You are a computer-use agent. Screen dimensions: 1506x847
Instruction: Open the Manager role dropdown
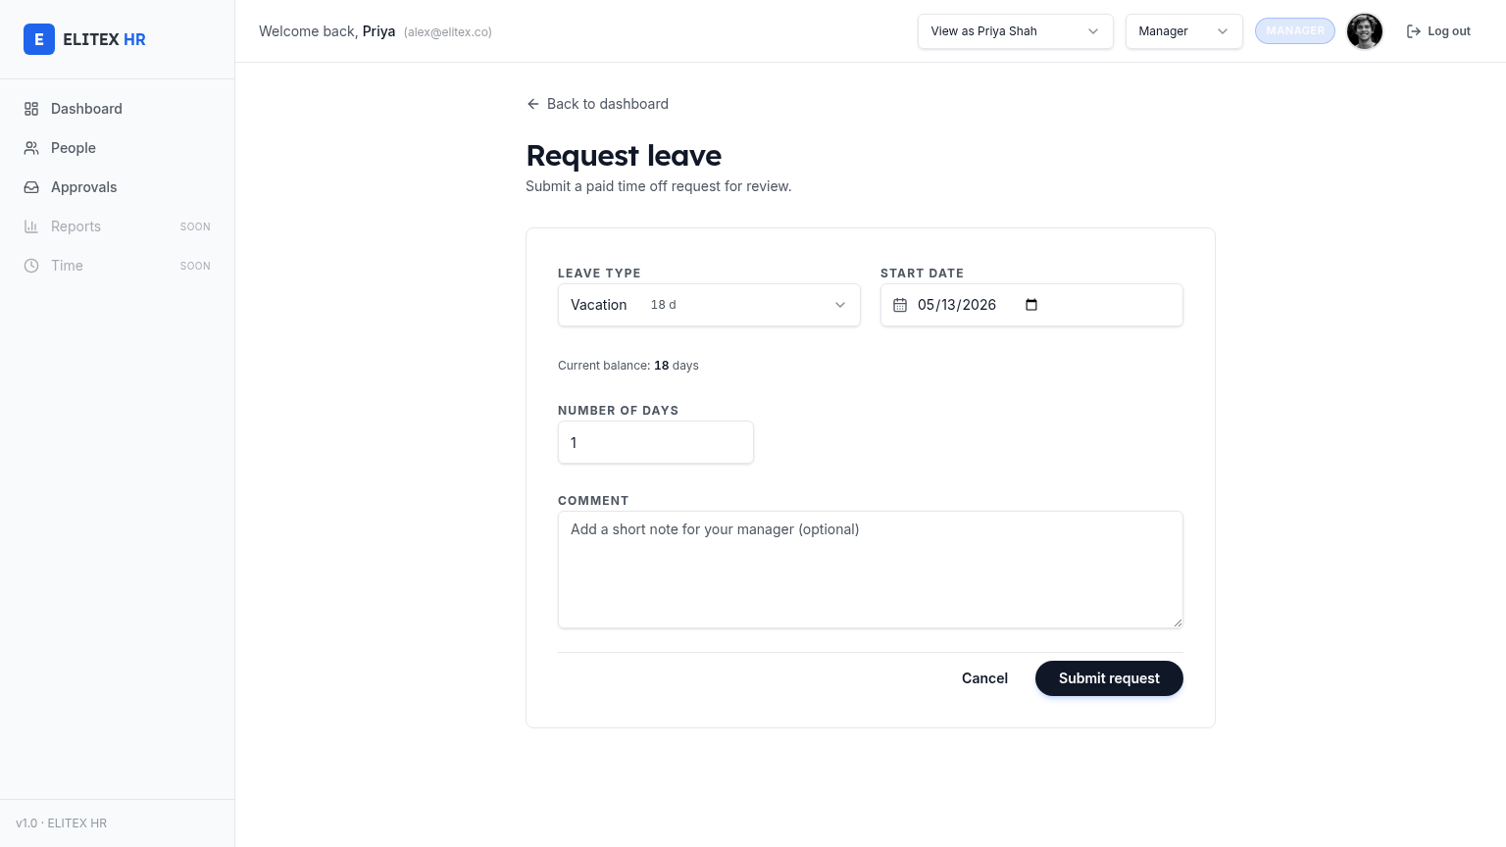(x=1184, y=31)
